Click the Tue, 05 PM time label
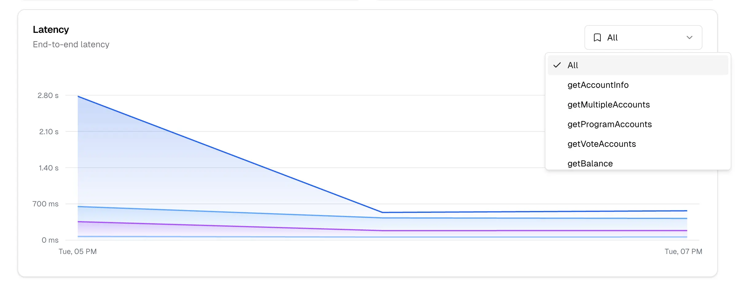This screenshot has height=285, width=735. [x=77, y=252]
